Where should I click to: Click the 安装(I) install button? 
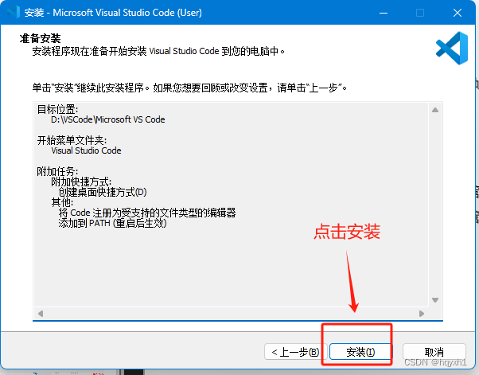pyautogui.click(x=360, y=352)
